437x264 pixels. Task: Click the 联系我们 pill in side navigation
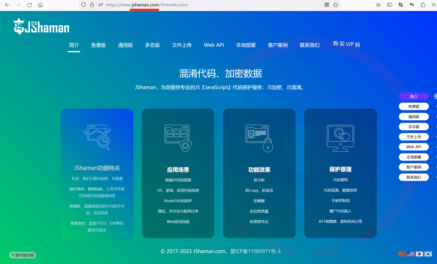[x=414, y=177]
